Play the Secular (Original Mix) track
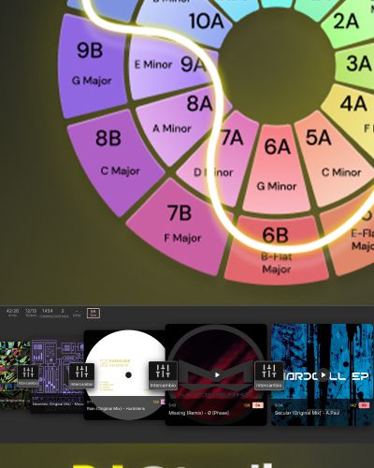This screenshot has height=468, width=374. pyautogui.click(x=324, y=375)
